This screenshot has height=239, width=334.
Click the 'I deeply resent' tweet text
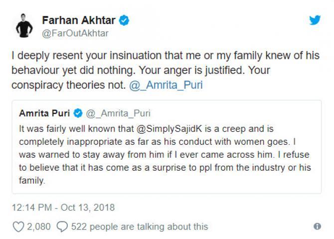coord(166,70)
